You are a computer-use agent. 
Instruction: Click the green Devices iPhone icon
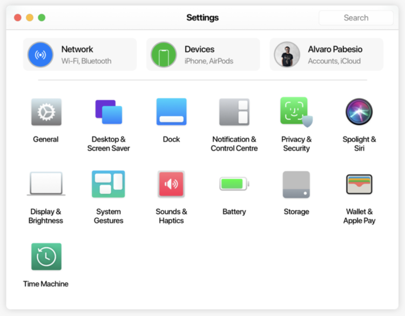click(164, 55)
